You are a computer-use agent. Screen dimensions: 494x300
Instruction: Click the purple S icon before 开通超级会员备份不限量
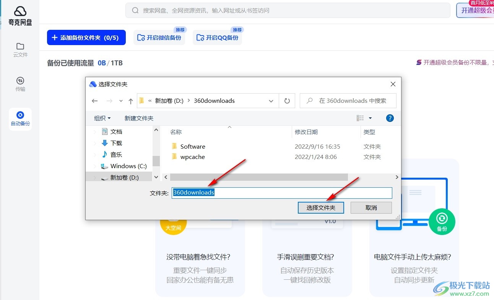(x=419, y=62)
